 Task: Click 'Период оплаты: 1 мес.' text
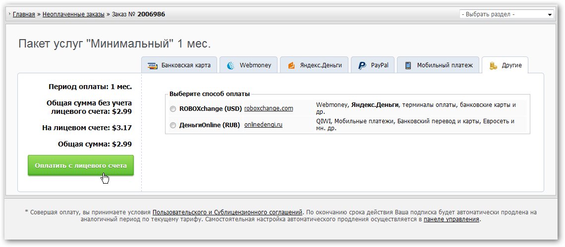point(90,87)
